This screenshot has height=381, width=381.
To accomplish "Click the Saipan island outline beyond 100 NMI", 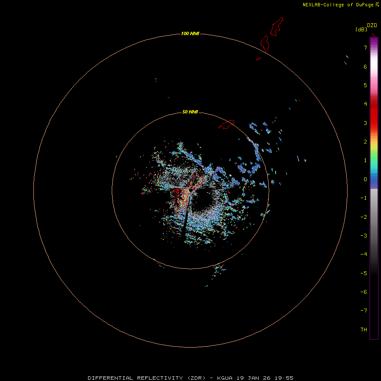I will point(277,27).
